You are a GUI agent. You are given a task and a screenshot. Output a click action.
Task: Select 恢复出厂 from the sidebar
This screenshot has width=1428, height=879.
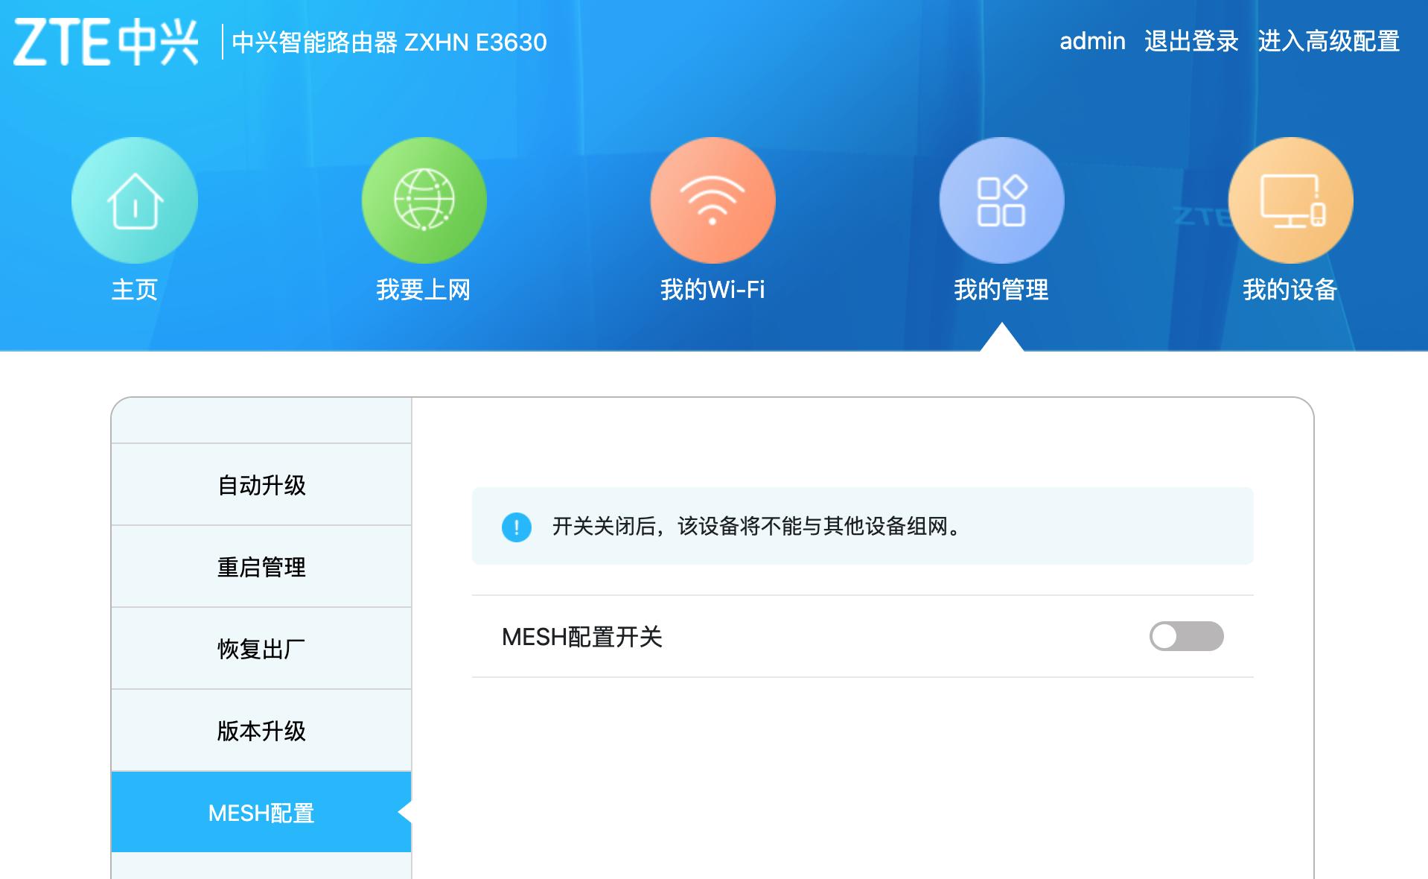261,648
